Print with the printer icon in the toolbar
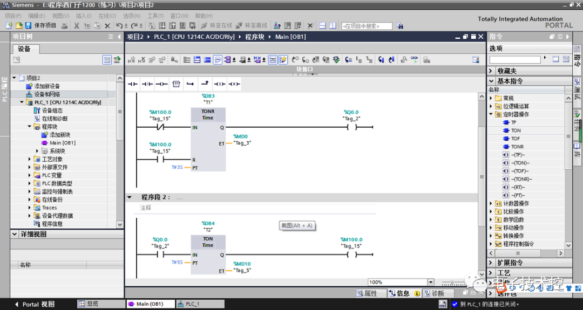The width and height of the screenshot is (583, 310). tap(64, 26)
